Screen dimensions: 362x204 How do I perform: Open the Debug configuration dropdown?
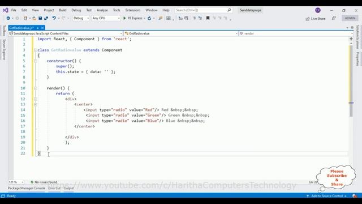(x=81, y=18)
